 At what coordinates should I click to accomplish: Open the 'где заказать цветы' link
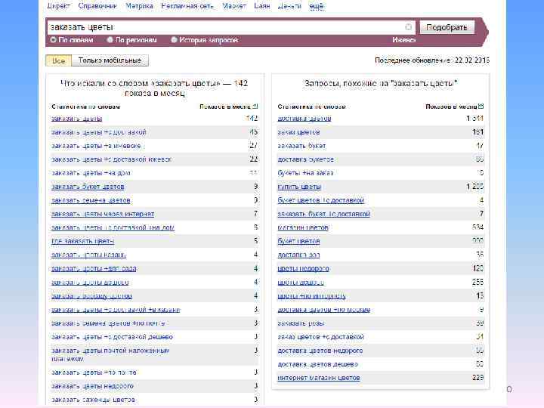(x=83, y=242)
